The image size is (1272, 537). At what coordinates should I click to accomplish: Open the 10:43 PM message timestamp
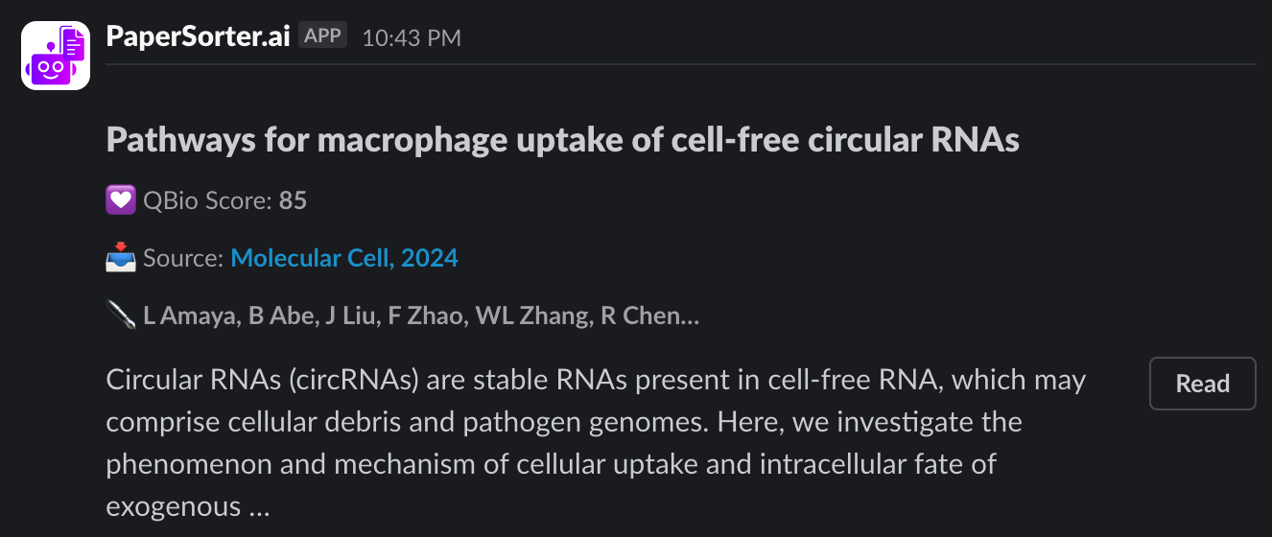(x=412, y=37)
